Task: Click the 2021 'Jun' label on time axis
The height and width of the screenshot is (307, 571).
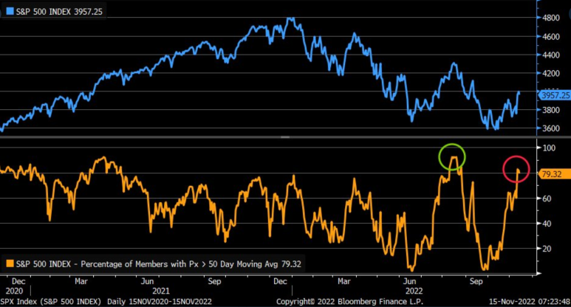Action: point(147,281)
